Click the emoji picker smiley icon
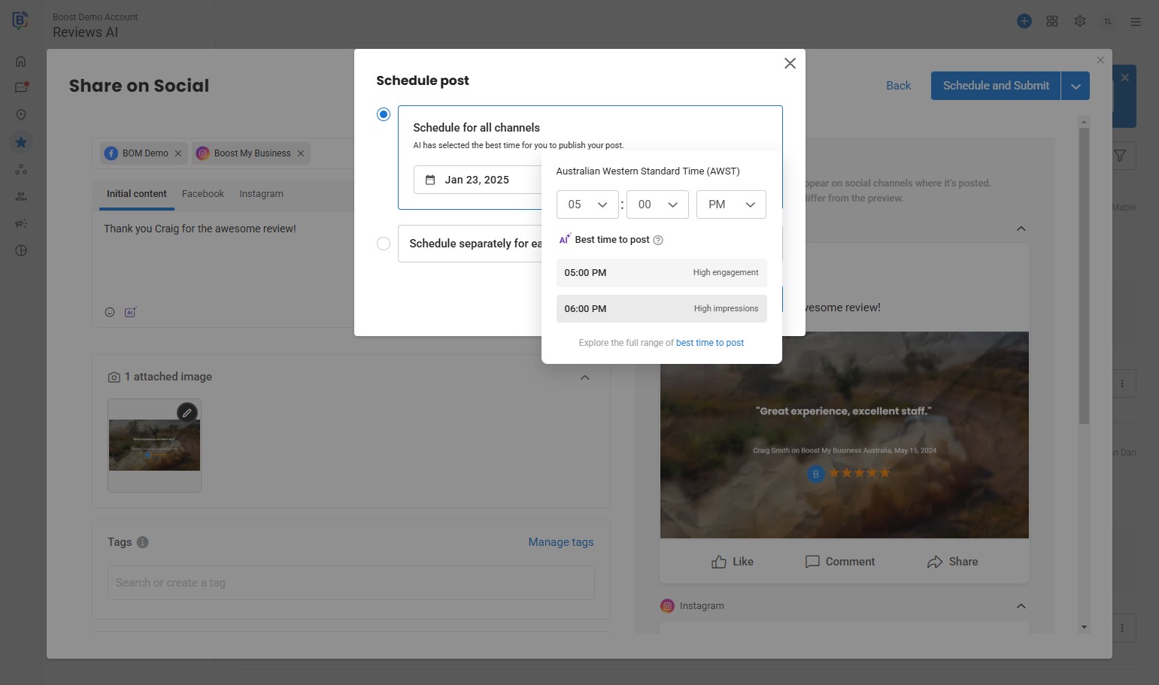Image resolution: width=1159 pixels, height=685 pixels. pos(110,312)
